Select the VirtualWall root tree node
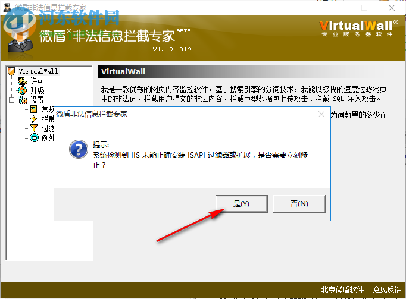406x299 pixels. tap(38, 71)
